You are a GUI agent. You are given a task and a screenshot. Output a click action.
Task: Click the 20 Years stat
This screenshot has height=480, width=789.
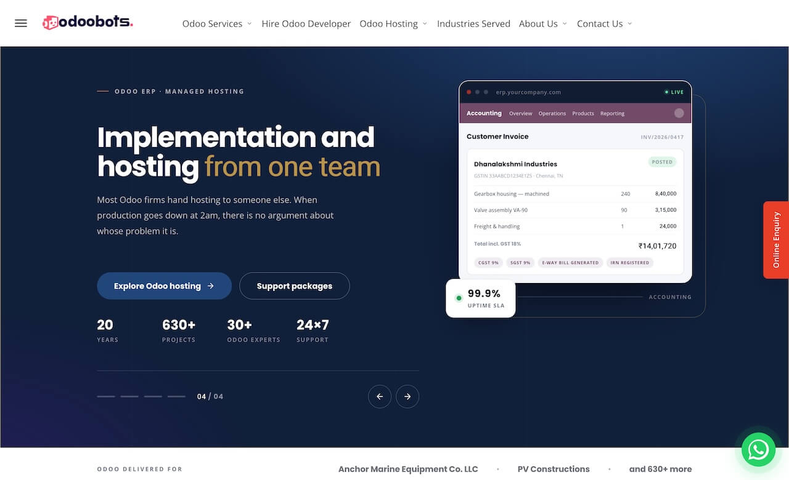[x=107, y=330]
